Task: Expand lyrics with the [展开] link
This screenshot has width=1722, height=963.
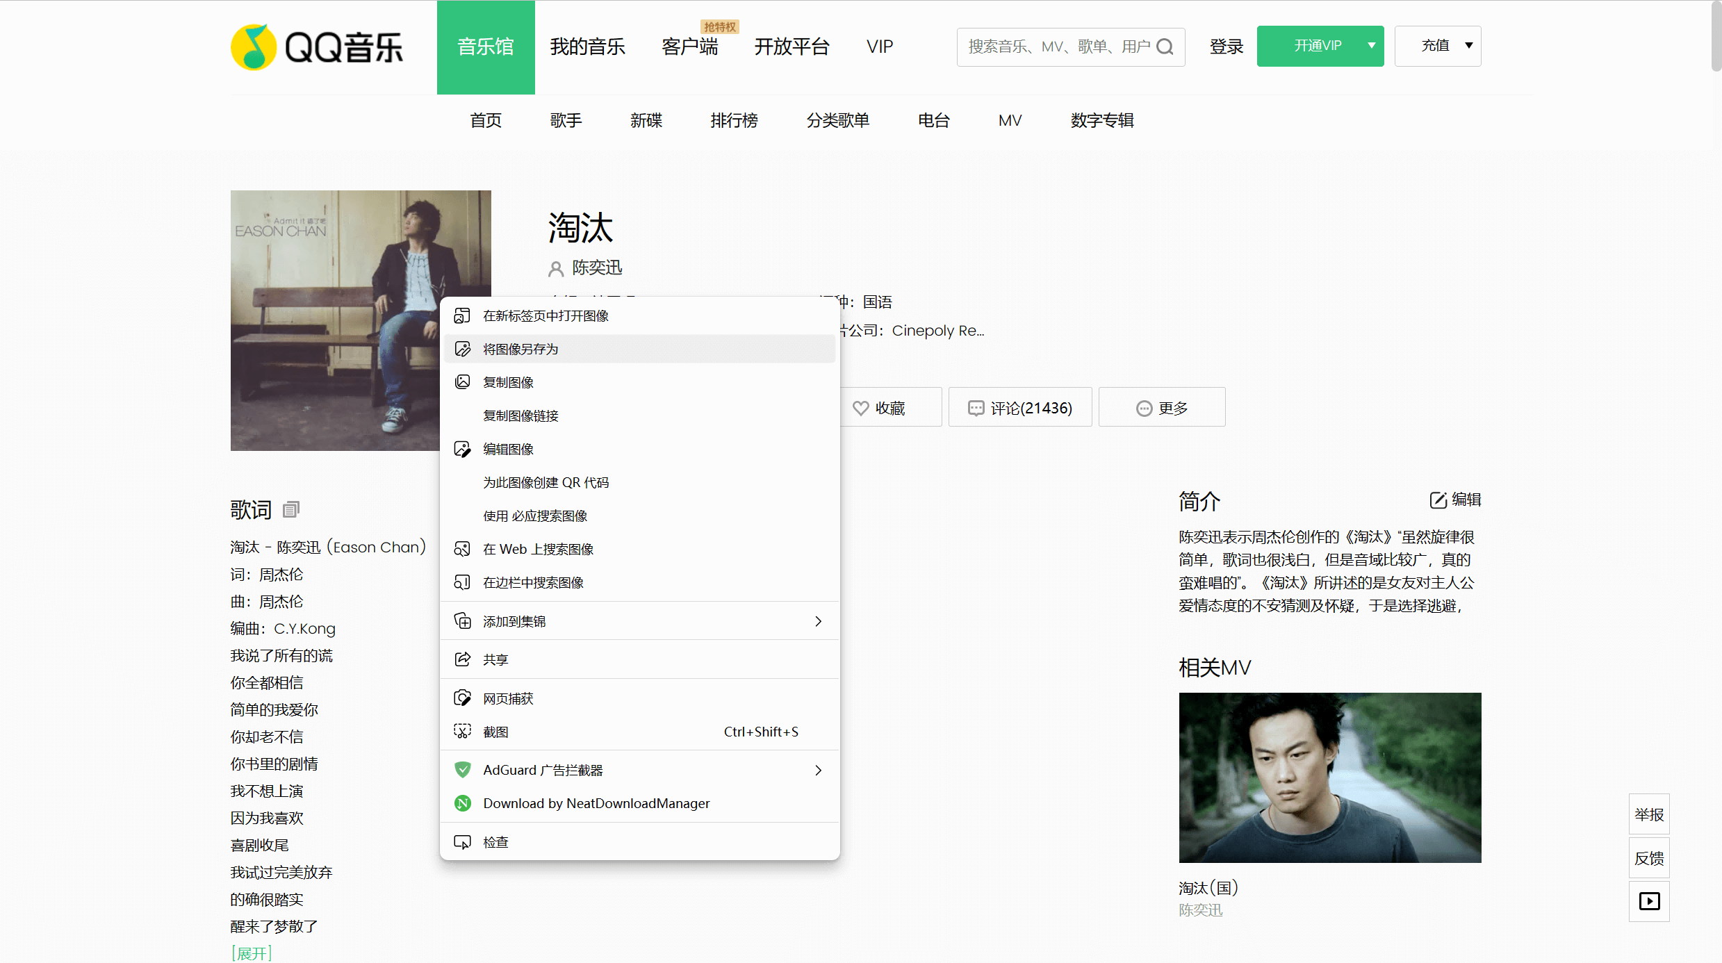Action: pyautogui.click(x=251, y=953)
